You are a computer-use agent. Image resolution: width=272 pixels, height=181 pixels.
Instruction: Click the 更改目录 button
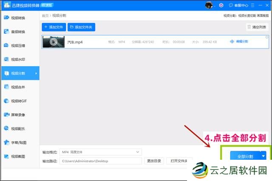(x=154, y=161)
